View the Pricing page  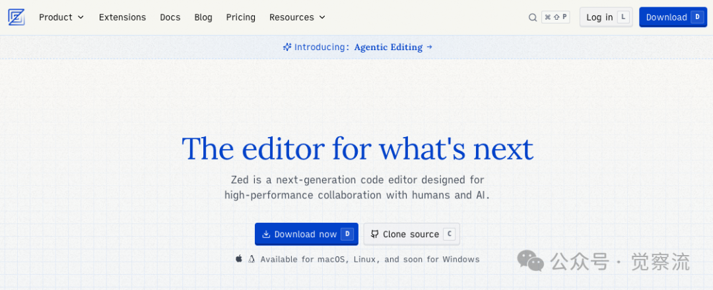click(x=240, y=17)
